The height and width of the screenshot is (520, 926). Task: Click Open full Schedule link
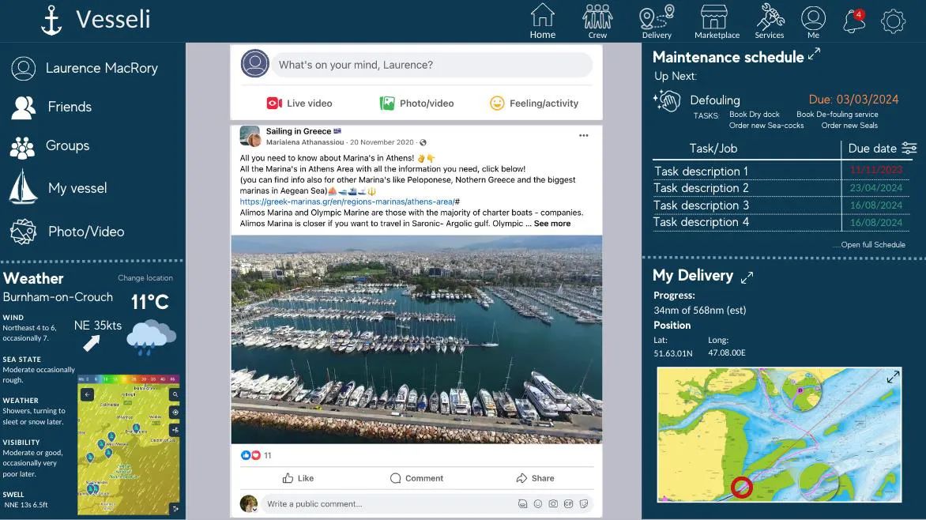click(x=869, y=245)
